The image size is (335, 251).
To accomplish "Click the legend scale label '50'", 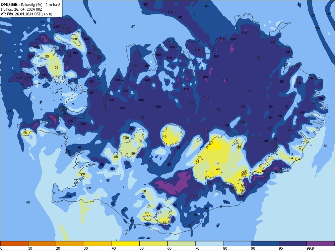I will pos(141,248).
